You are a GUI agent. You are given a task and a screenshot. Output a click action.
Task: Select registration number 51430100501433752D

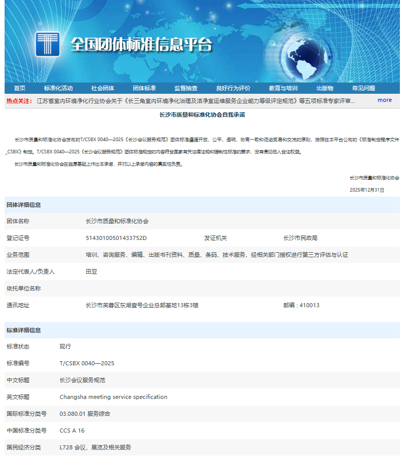click(116, 238)
